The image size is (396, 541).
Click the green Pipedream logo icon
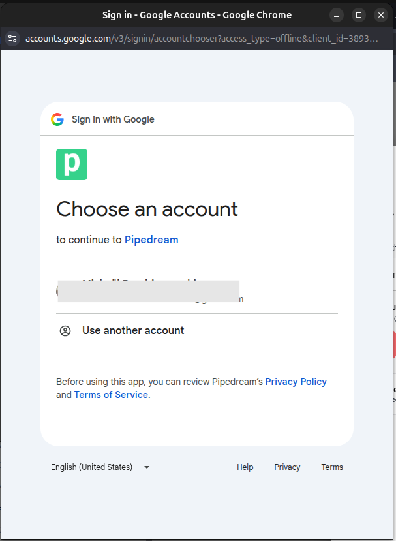(72, 164)
